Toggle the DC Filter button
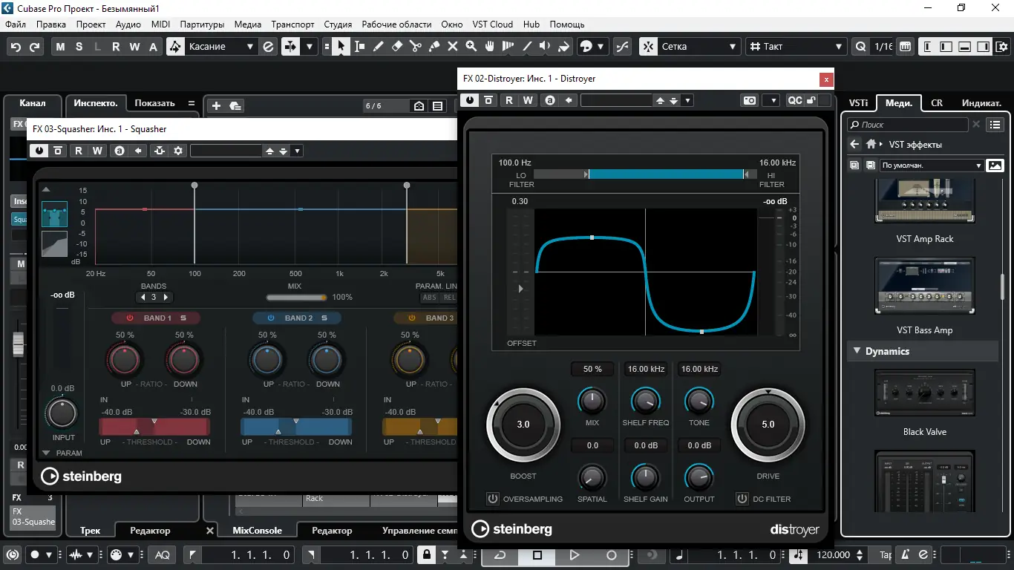1014x570 pixels. (x=742, y=499)
